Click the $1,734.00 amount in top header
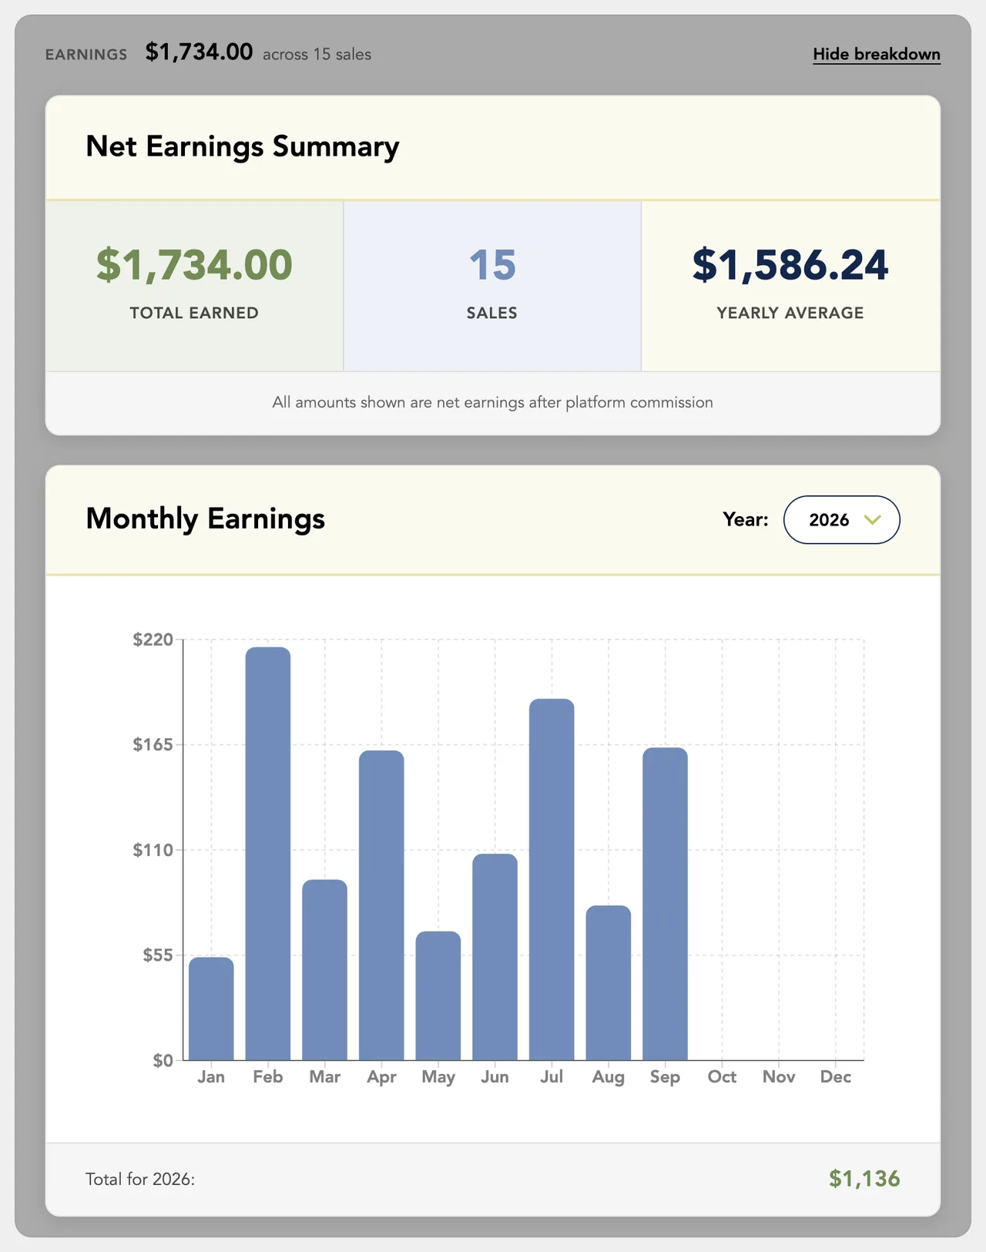 (x=199, y=52)
